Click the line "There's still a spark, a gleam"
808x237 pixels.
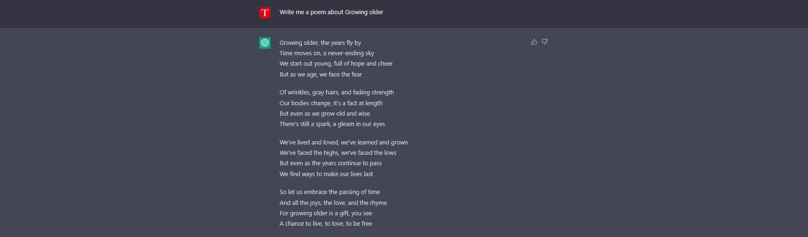332,124
